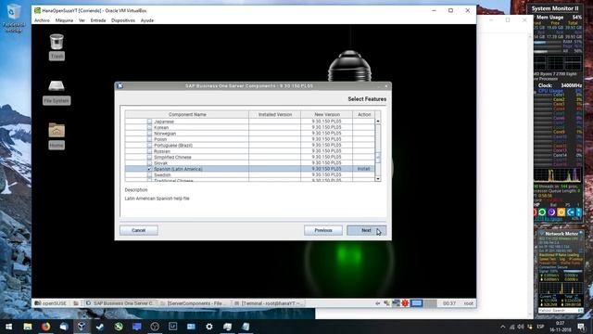Click the ESP language indicator
Viewport: 593px width, 334px height.
[540, 327]
